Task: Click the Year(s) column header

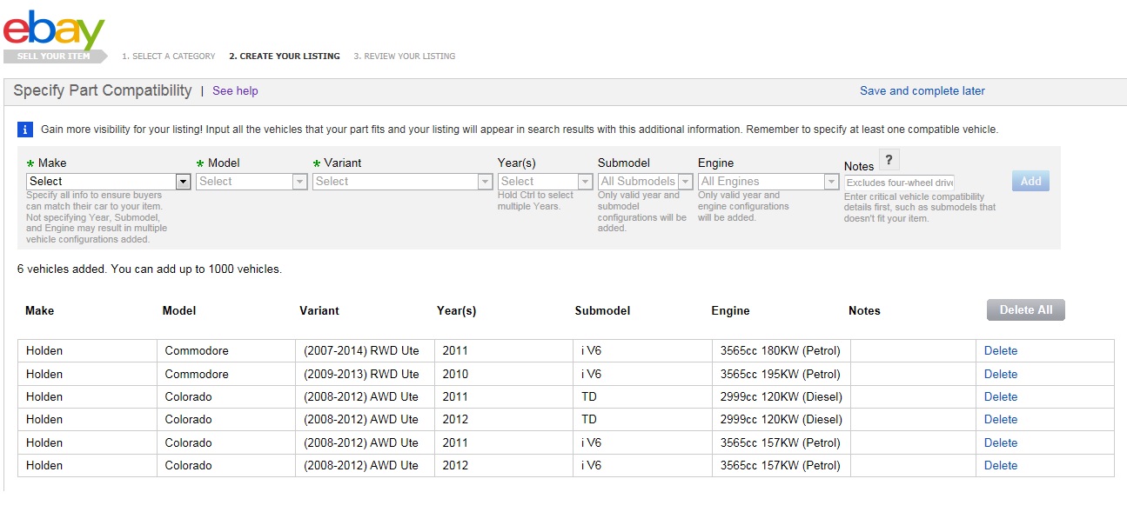Action: click(456, 310)
